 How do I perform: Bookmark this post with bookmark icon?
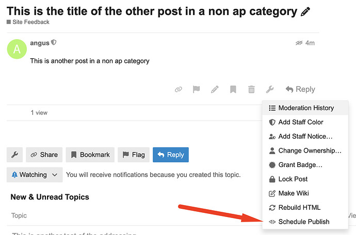233,89
